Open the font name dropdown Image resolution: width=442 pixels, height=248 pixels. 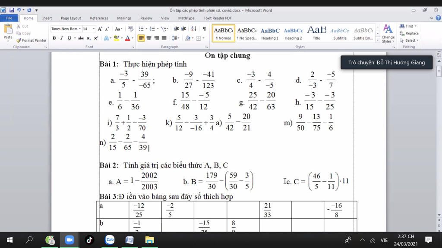[x=80, y=29]
